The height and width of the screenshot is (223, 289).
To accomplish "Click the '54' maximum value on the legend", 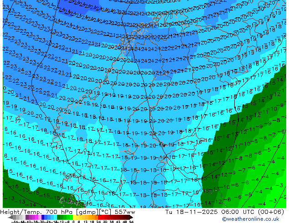I will [x=131, y=222].
